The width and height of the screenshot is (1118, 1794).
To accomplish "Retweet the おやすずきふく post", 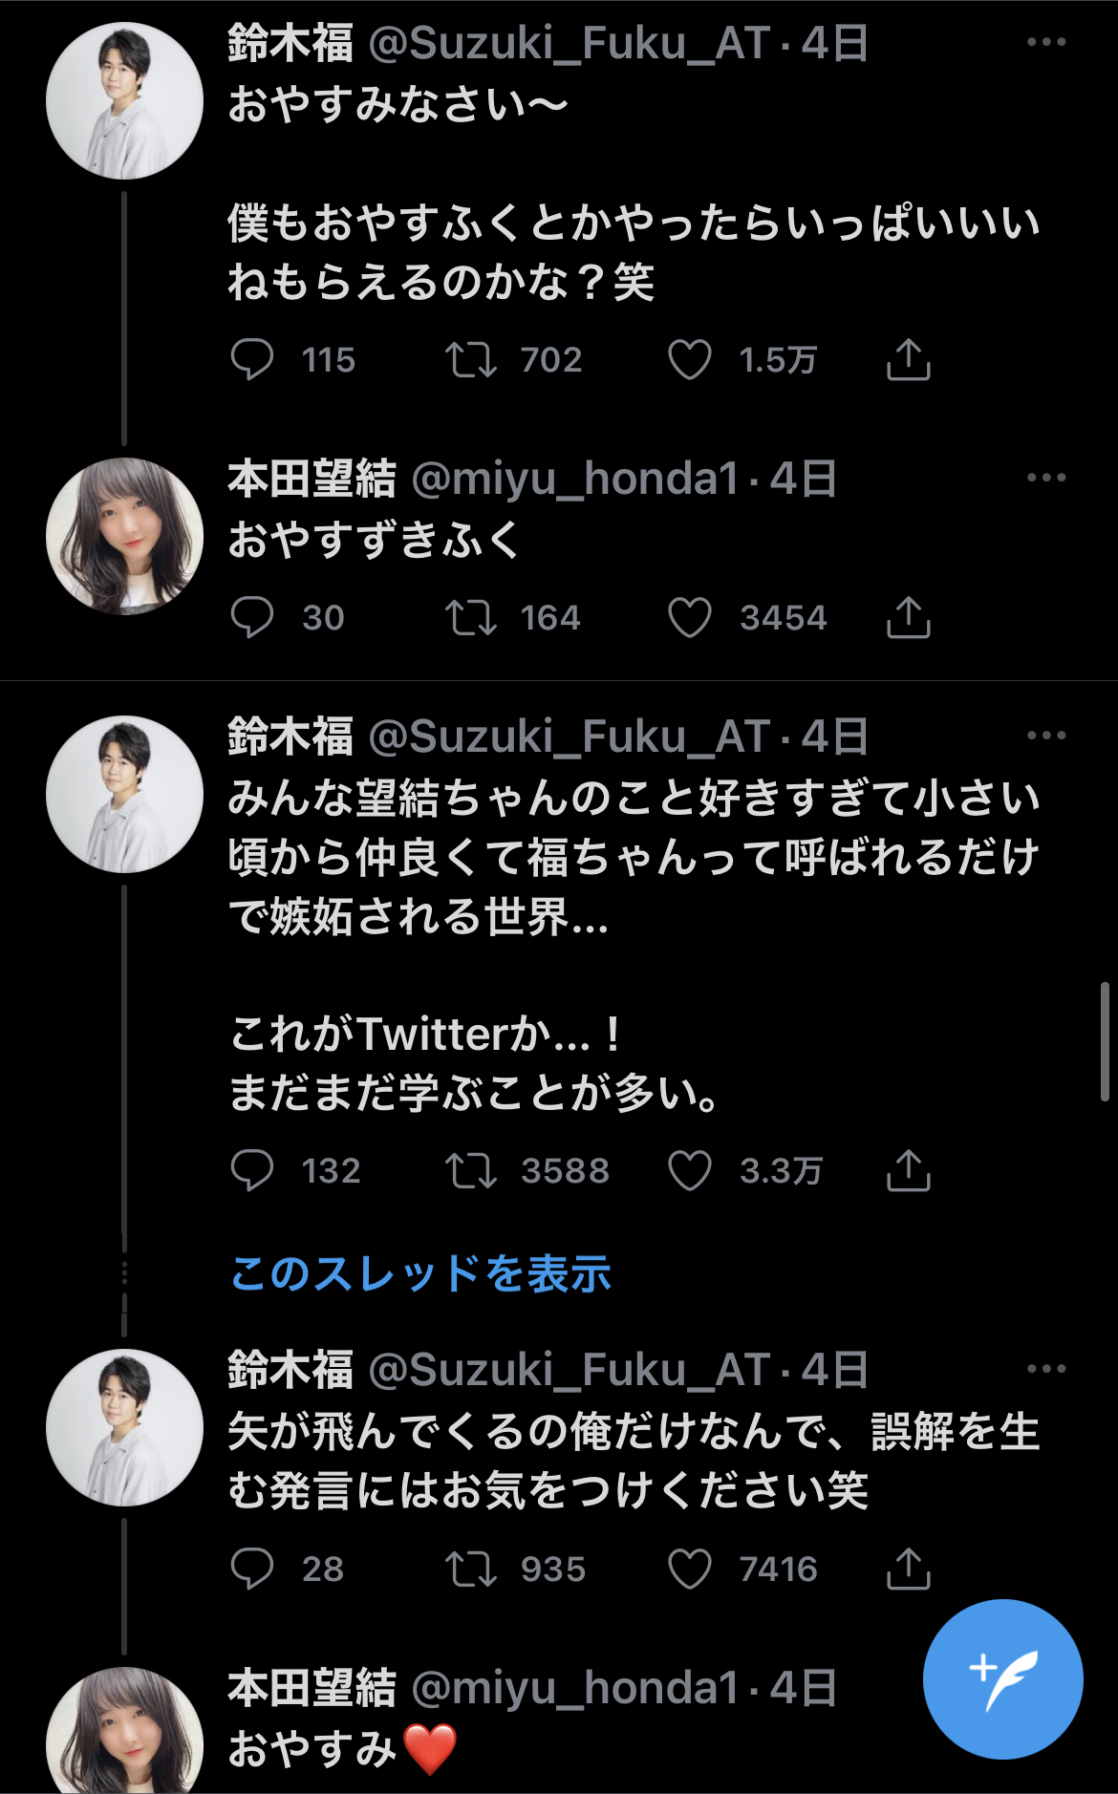I will click(470, 617).
